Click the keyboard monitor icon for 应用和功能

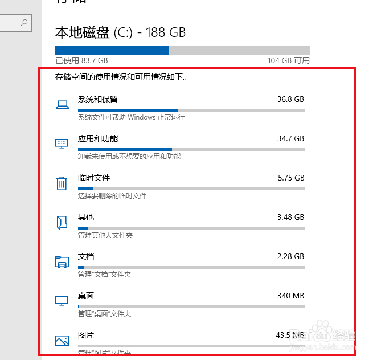pyautogui.click(x=62, y=144)
